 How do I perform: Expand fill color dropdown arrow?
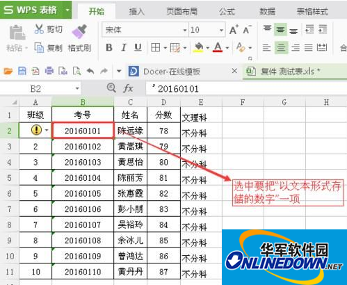(x=207, y=48)
